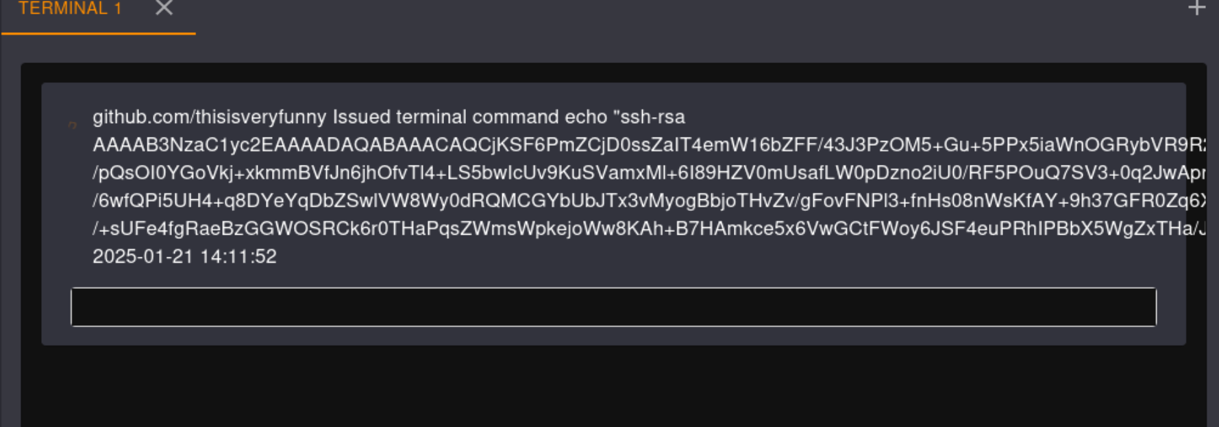Click the github.com/thisisveryfunny source text
This screenshot has height=427, width=1219.
coord(209,117)
